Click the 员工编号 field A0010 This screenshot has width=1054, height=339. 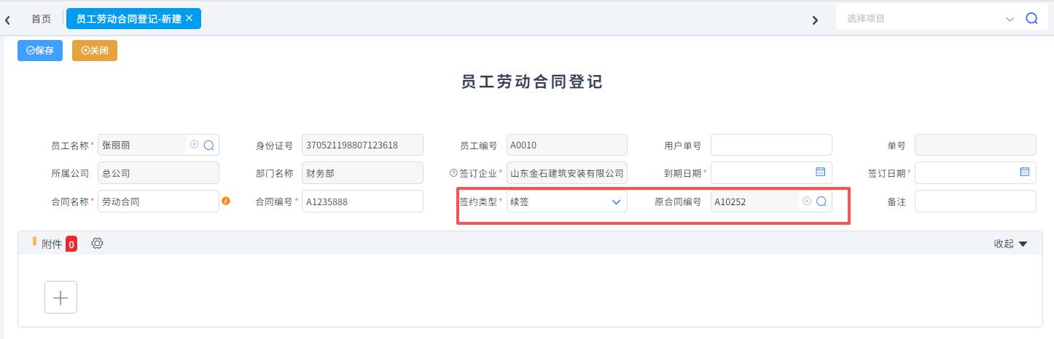(566, 145)
